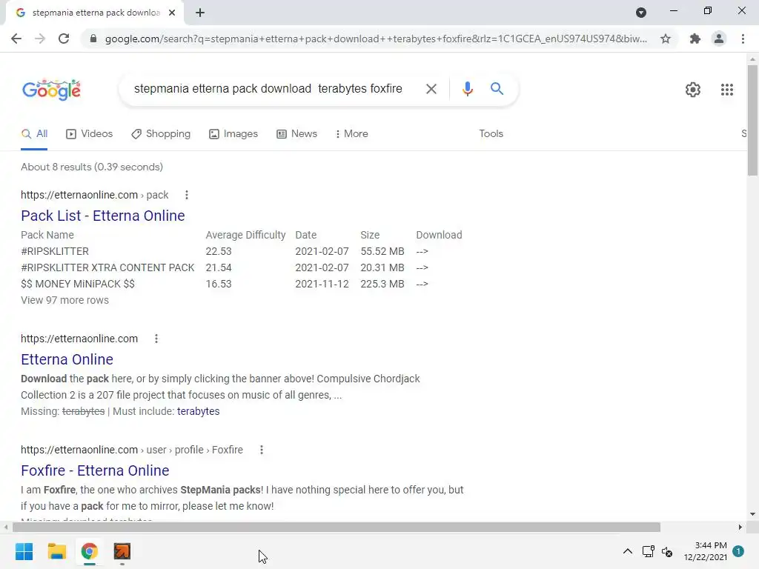Open the orange app on the taskbar
Viewport: 759px width, 569px height.
coord(122,551)
